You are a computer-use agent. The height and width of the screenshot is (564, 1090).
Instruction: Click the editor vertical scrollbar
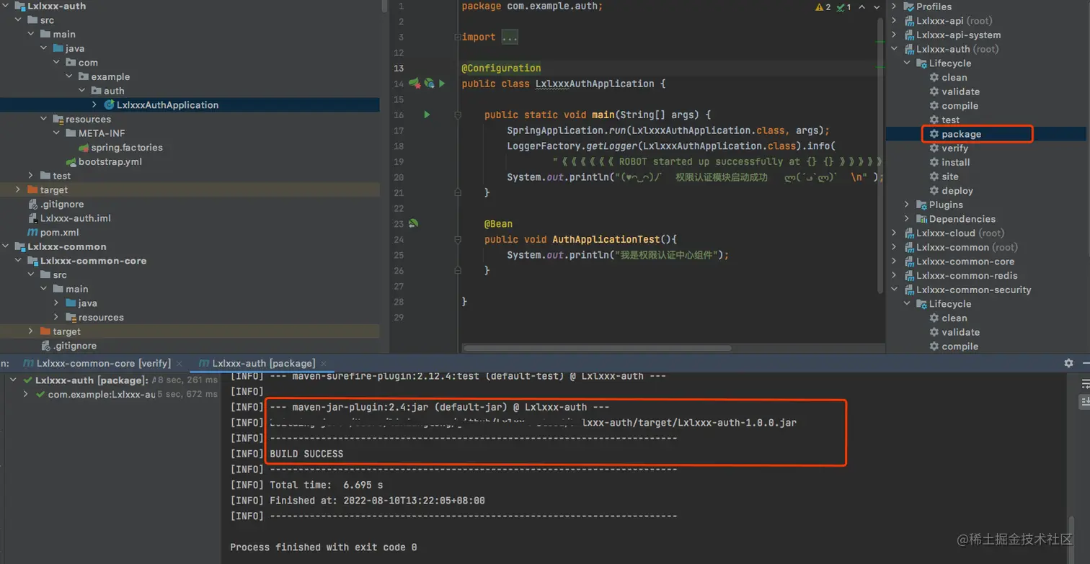click(881, 155)
